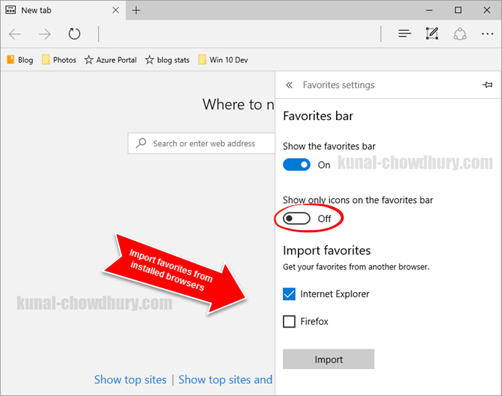The width and height of the screenshot is (502, 396).
Task: Pin the Favorites settings pane
Action: click(487, 85)
